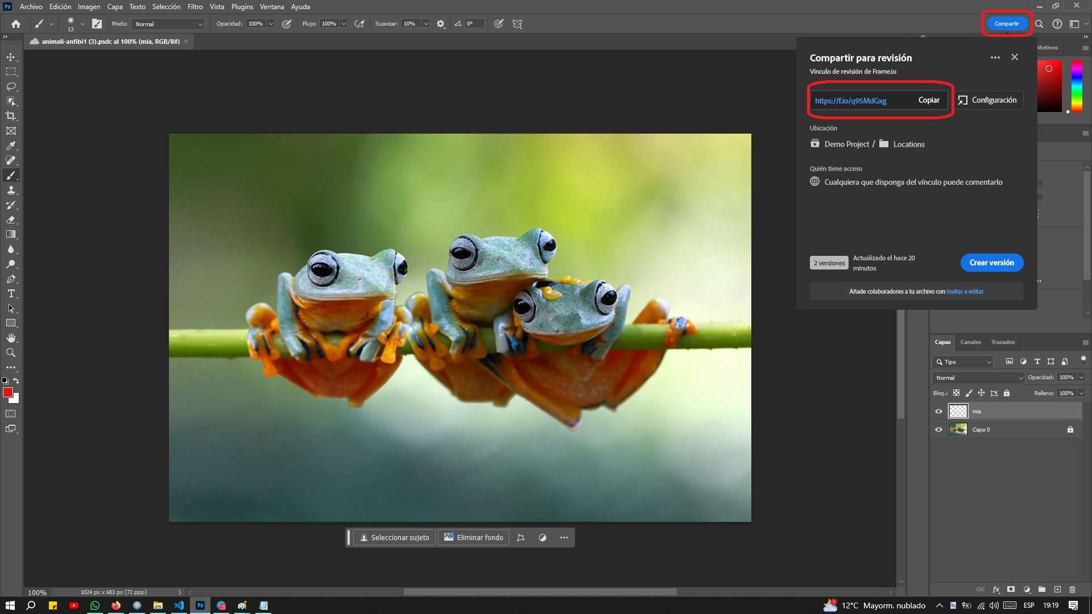The image size is (1092, 614).
Task: Expand the Suavizar dropdown arrow
Action: 426,24
